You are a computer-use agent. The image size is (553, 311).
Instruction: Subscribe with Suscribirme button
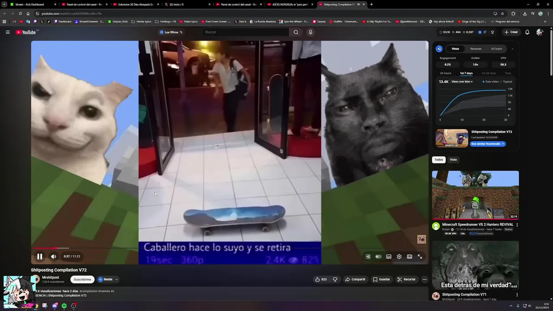pos(82,279)
